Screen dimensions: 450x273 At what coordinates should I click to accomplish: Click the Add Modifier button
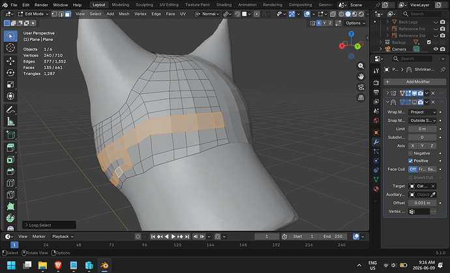[415, 81]
